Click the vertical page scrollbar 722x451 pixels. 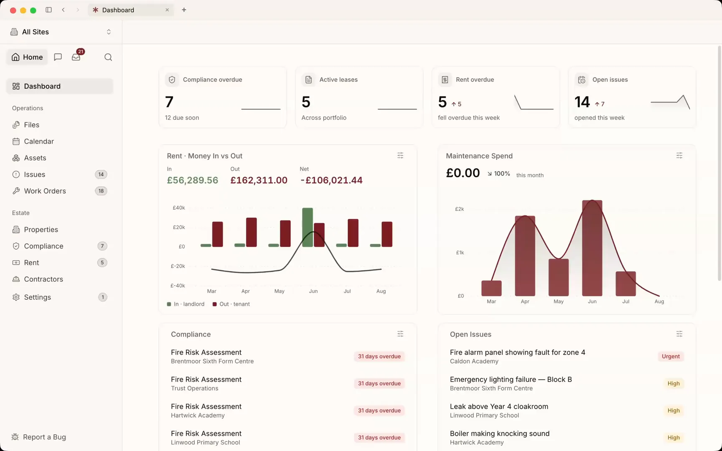(719, 163)
